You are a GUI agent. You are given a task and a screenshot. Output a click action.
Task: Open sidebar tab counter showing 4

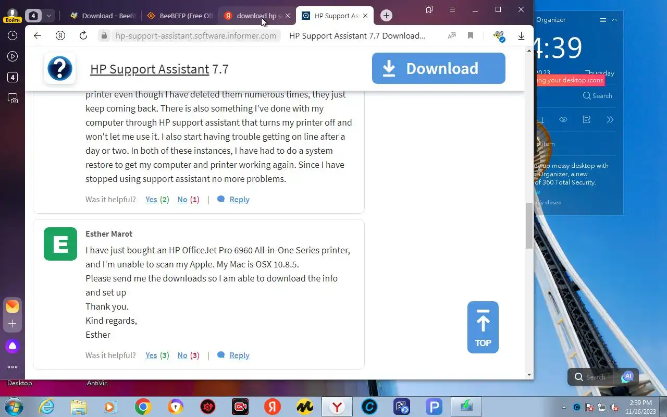click(13, 77)
